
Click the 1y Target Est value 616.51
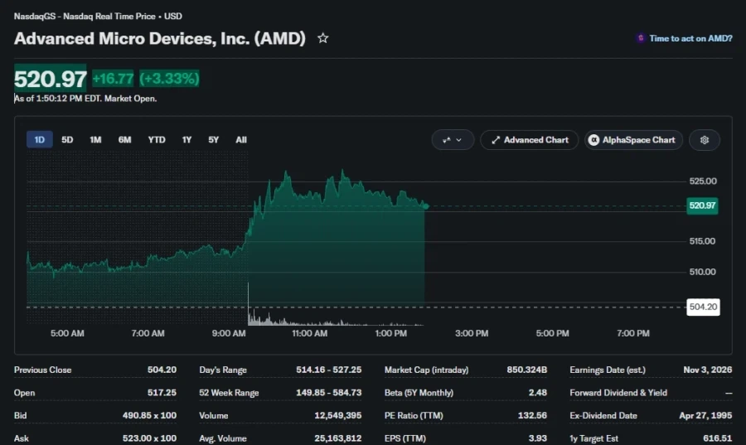click(718, 438)
